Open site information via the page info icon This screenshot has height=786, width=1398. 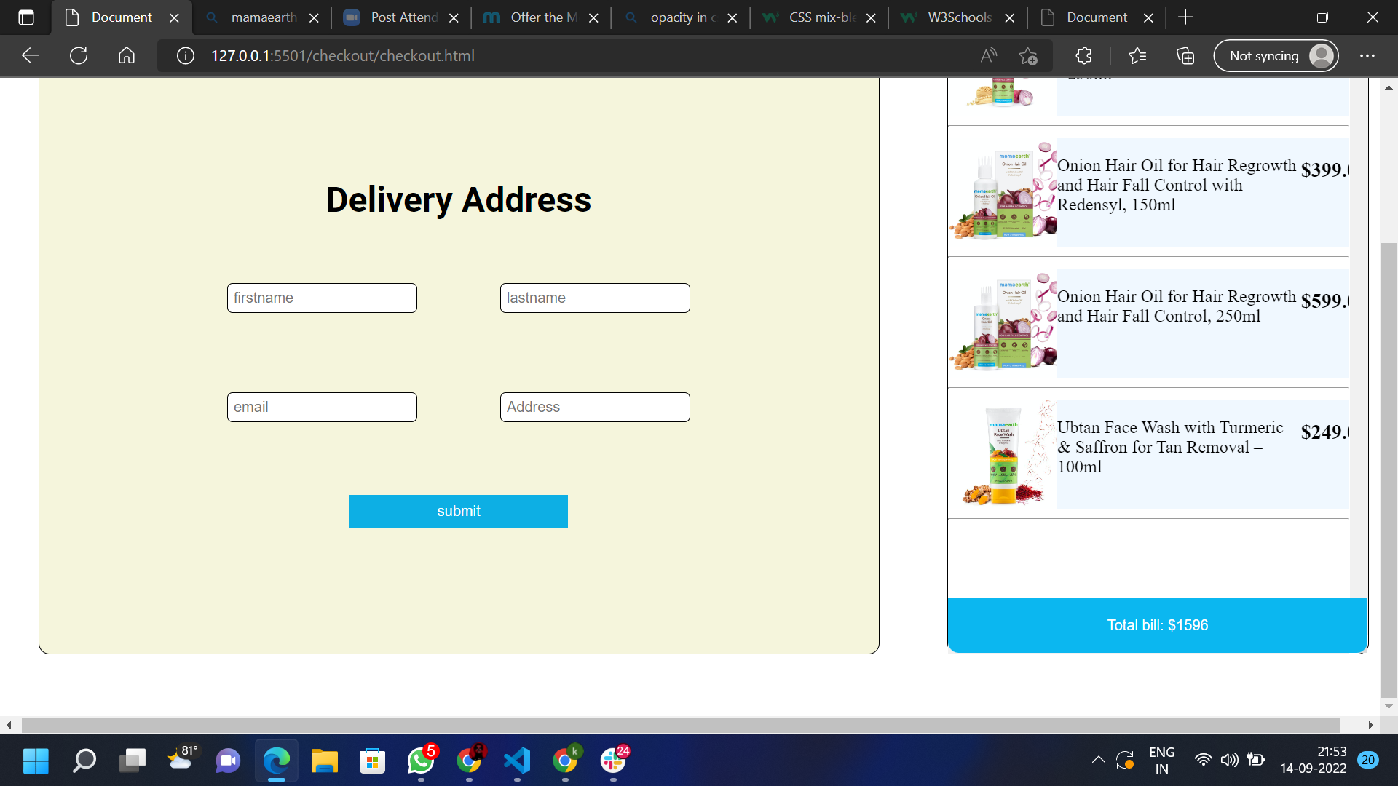click(185, 55)
